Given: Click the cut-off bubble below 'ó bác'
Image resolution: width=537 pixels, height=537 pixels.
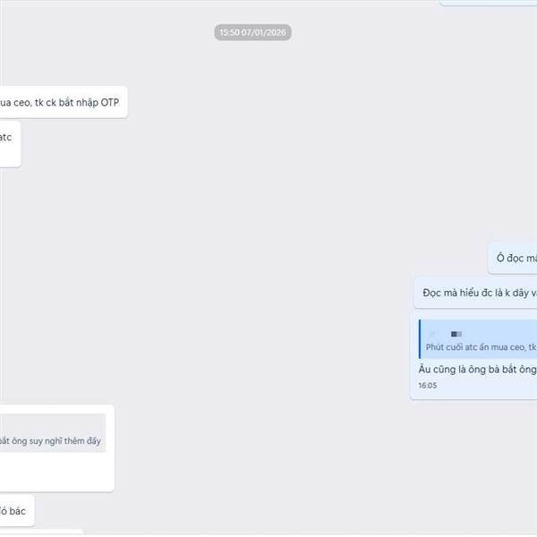Looking at the screenshot, I should 41,533.
